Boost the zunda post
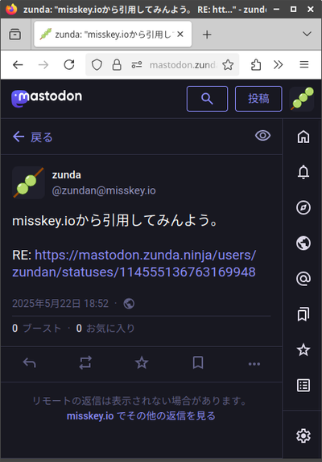This screenshot has width=322, height=462. click(x=85, y=362)
